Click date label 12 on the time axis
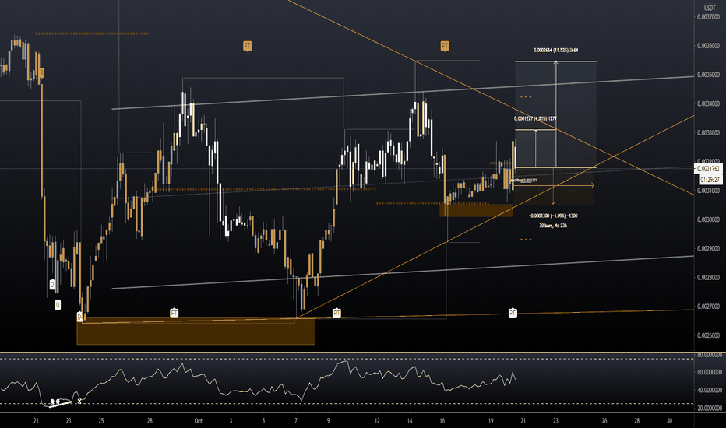This screenshot has width=726, height=428. pos(377,421)
